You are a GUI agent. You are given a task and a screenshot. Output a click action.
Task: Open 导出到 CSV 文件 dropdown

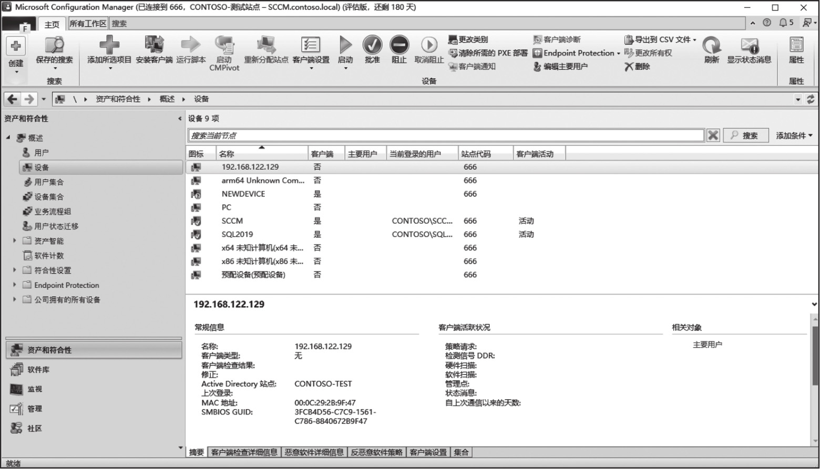point(660,39)
